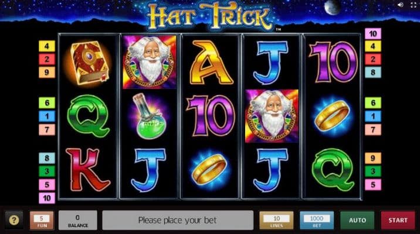The height and width of the screenshot is (234, 420).
Task: Switch the FUN mode selector
Action: pyautogui.click(x=42, y=220)
